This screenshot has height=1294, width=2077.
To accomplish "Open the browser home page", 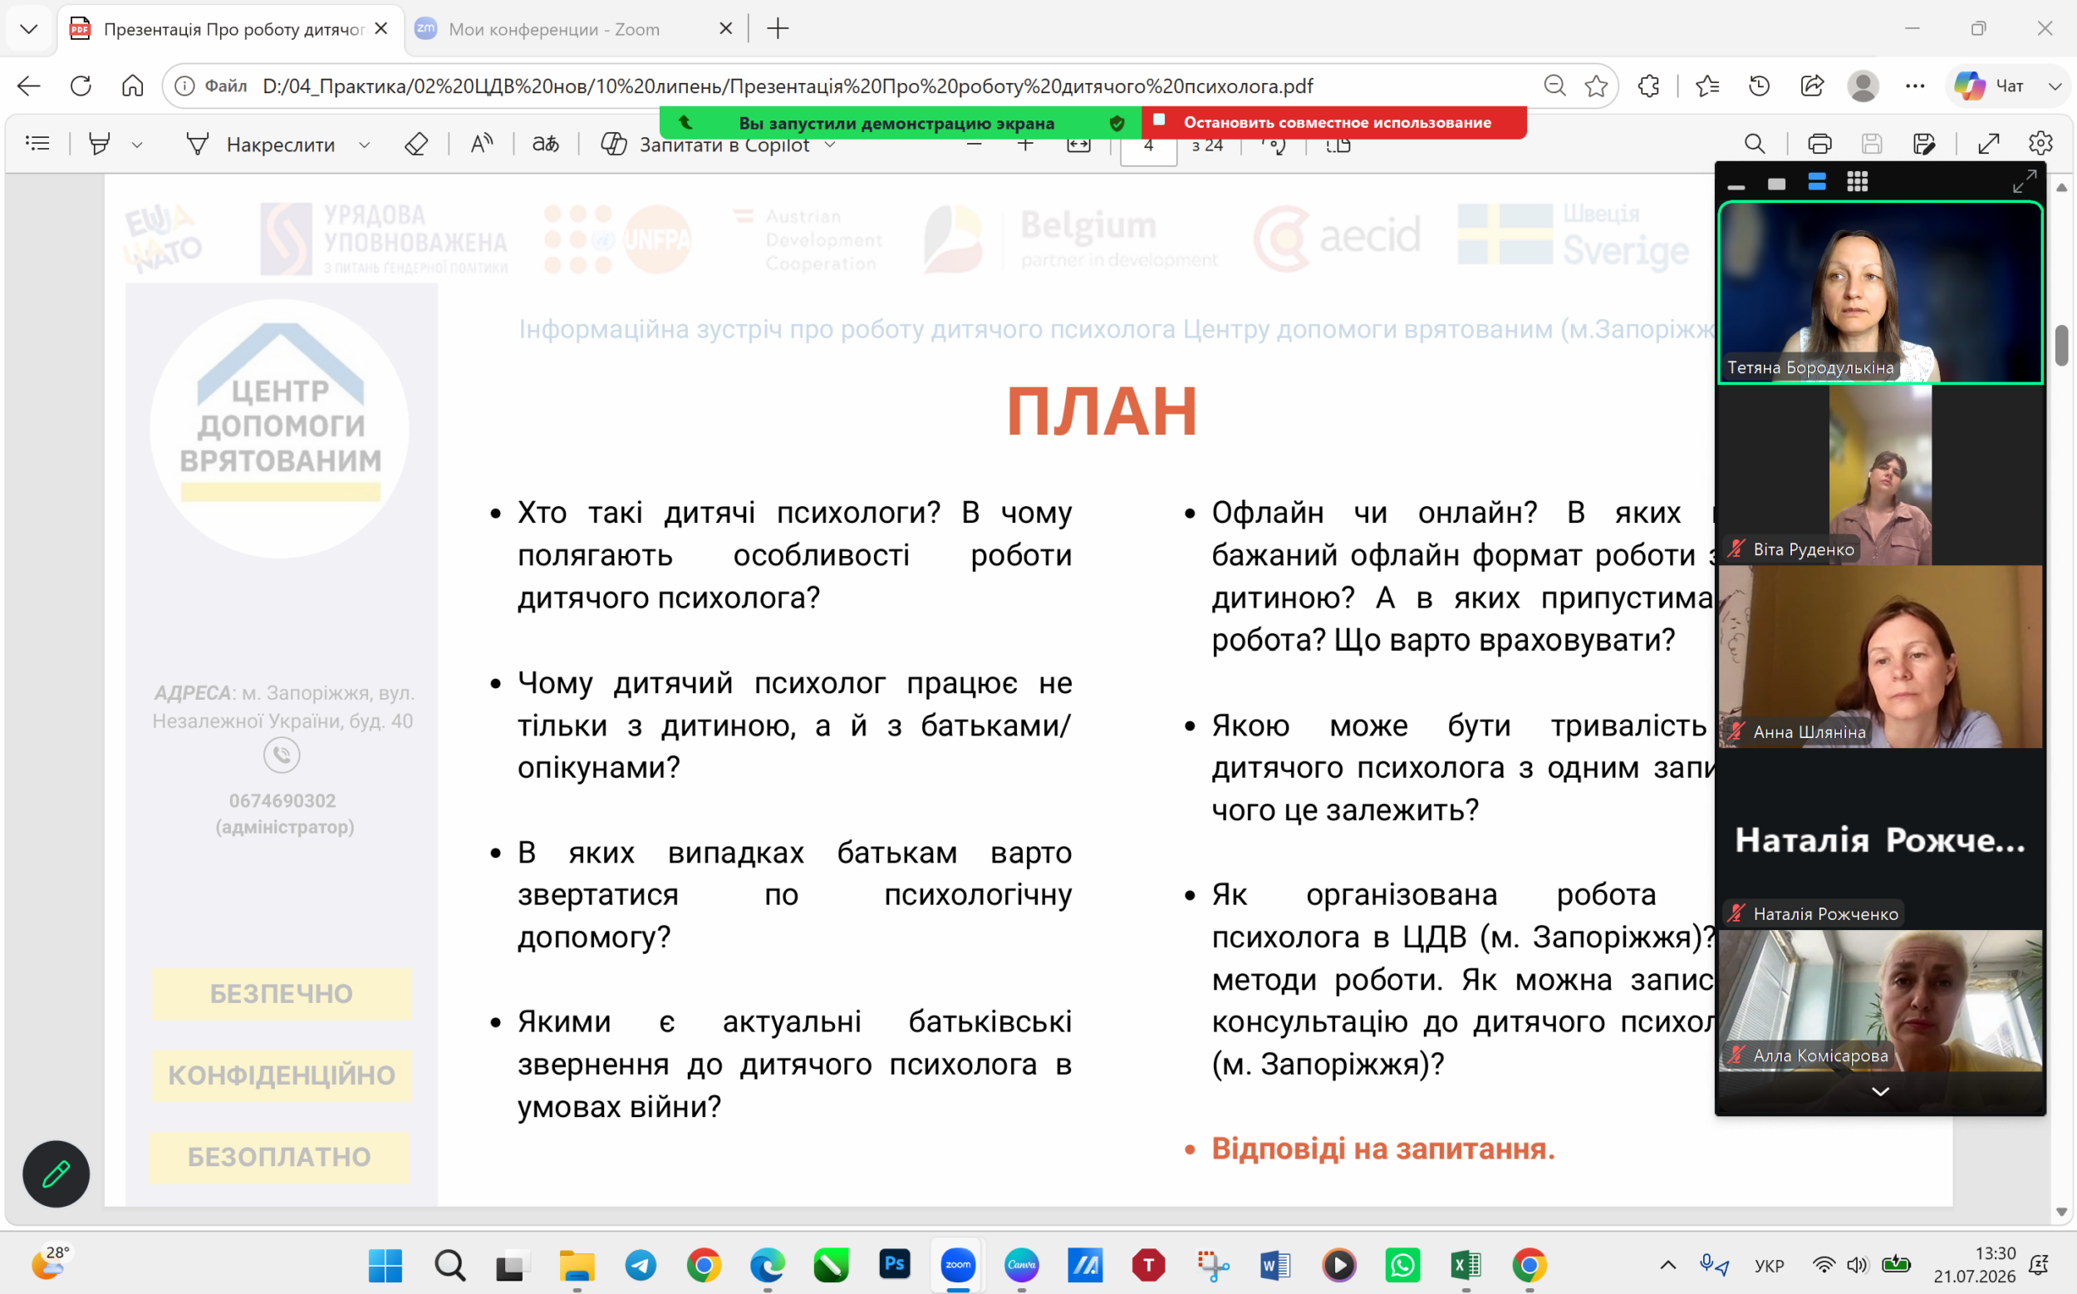I will pos(133,86).
